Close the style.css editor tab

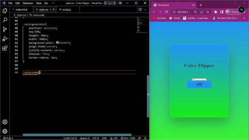54,9
